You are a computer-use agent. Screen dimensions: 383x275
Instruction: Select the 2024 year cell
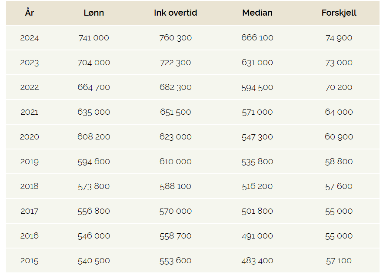[29, 38]
